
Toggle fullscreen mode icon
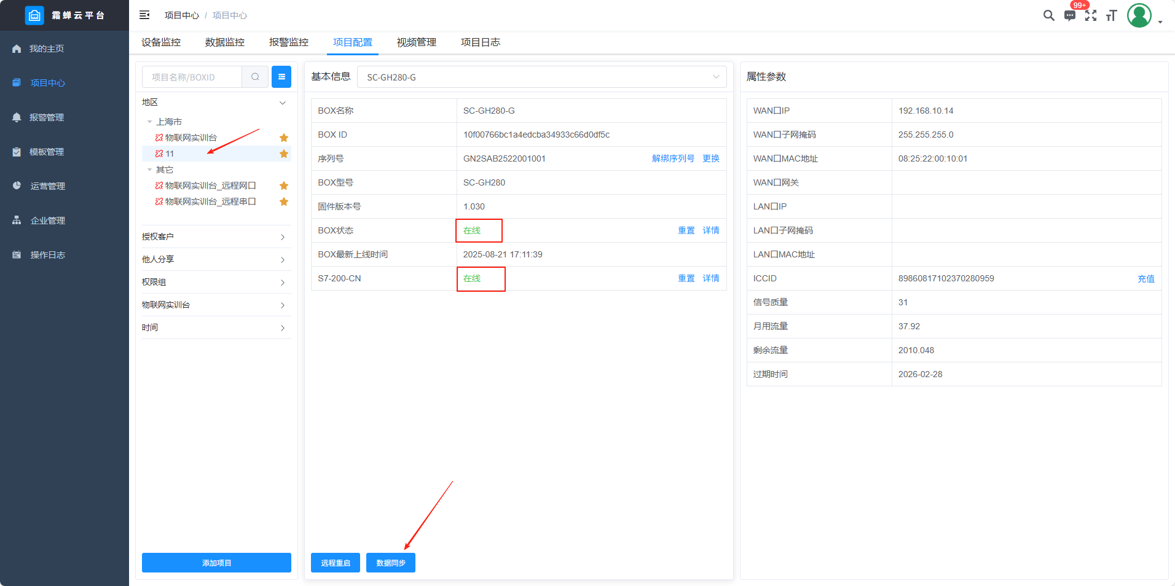[1091, 15]
